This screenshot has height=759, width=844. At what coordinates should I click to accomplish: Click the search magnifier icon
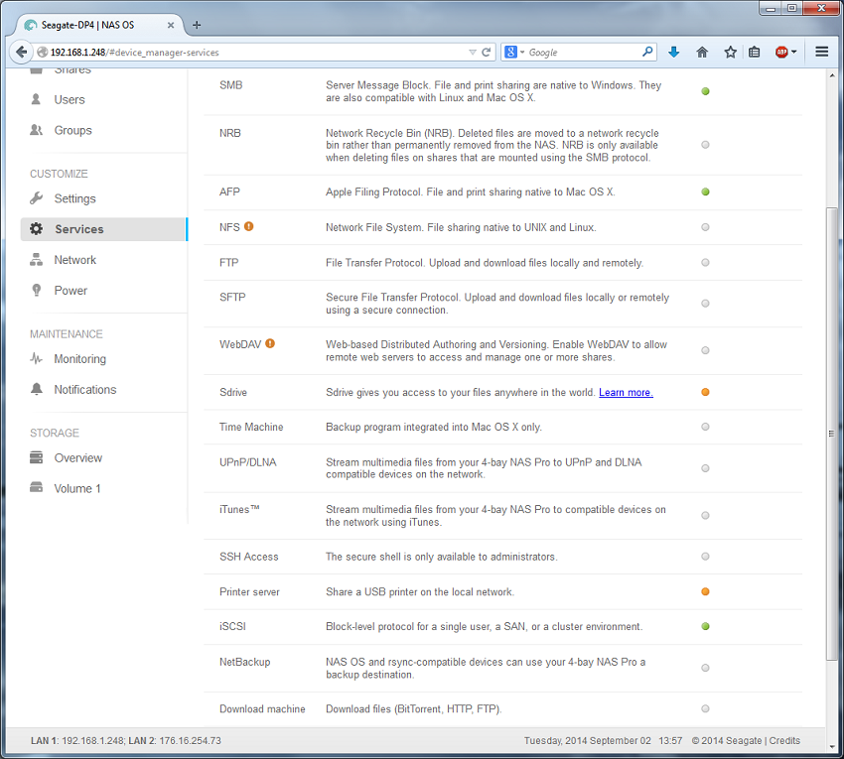click(647, 52)
